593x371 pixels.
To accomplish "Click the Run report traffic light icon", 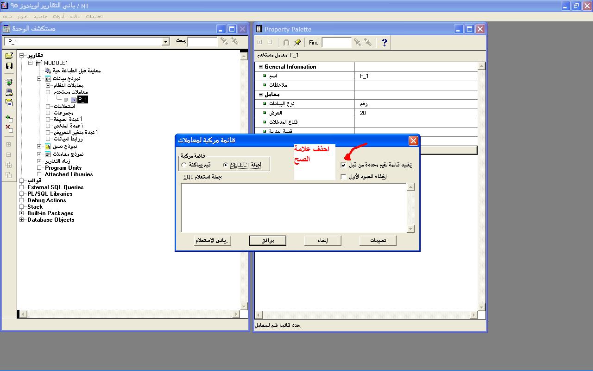I will click(x=9, y=83).
